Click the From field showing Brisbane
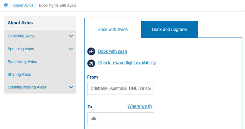The width and height of the screenshot is (245, 129). [x=121, y=89]
